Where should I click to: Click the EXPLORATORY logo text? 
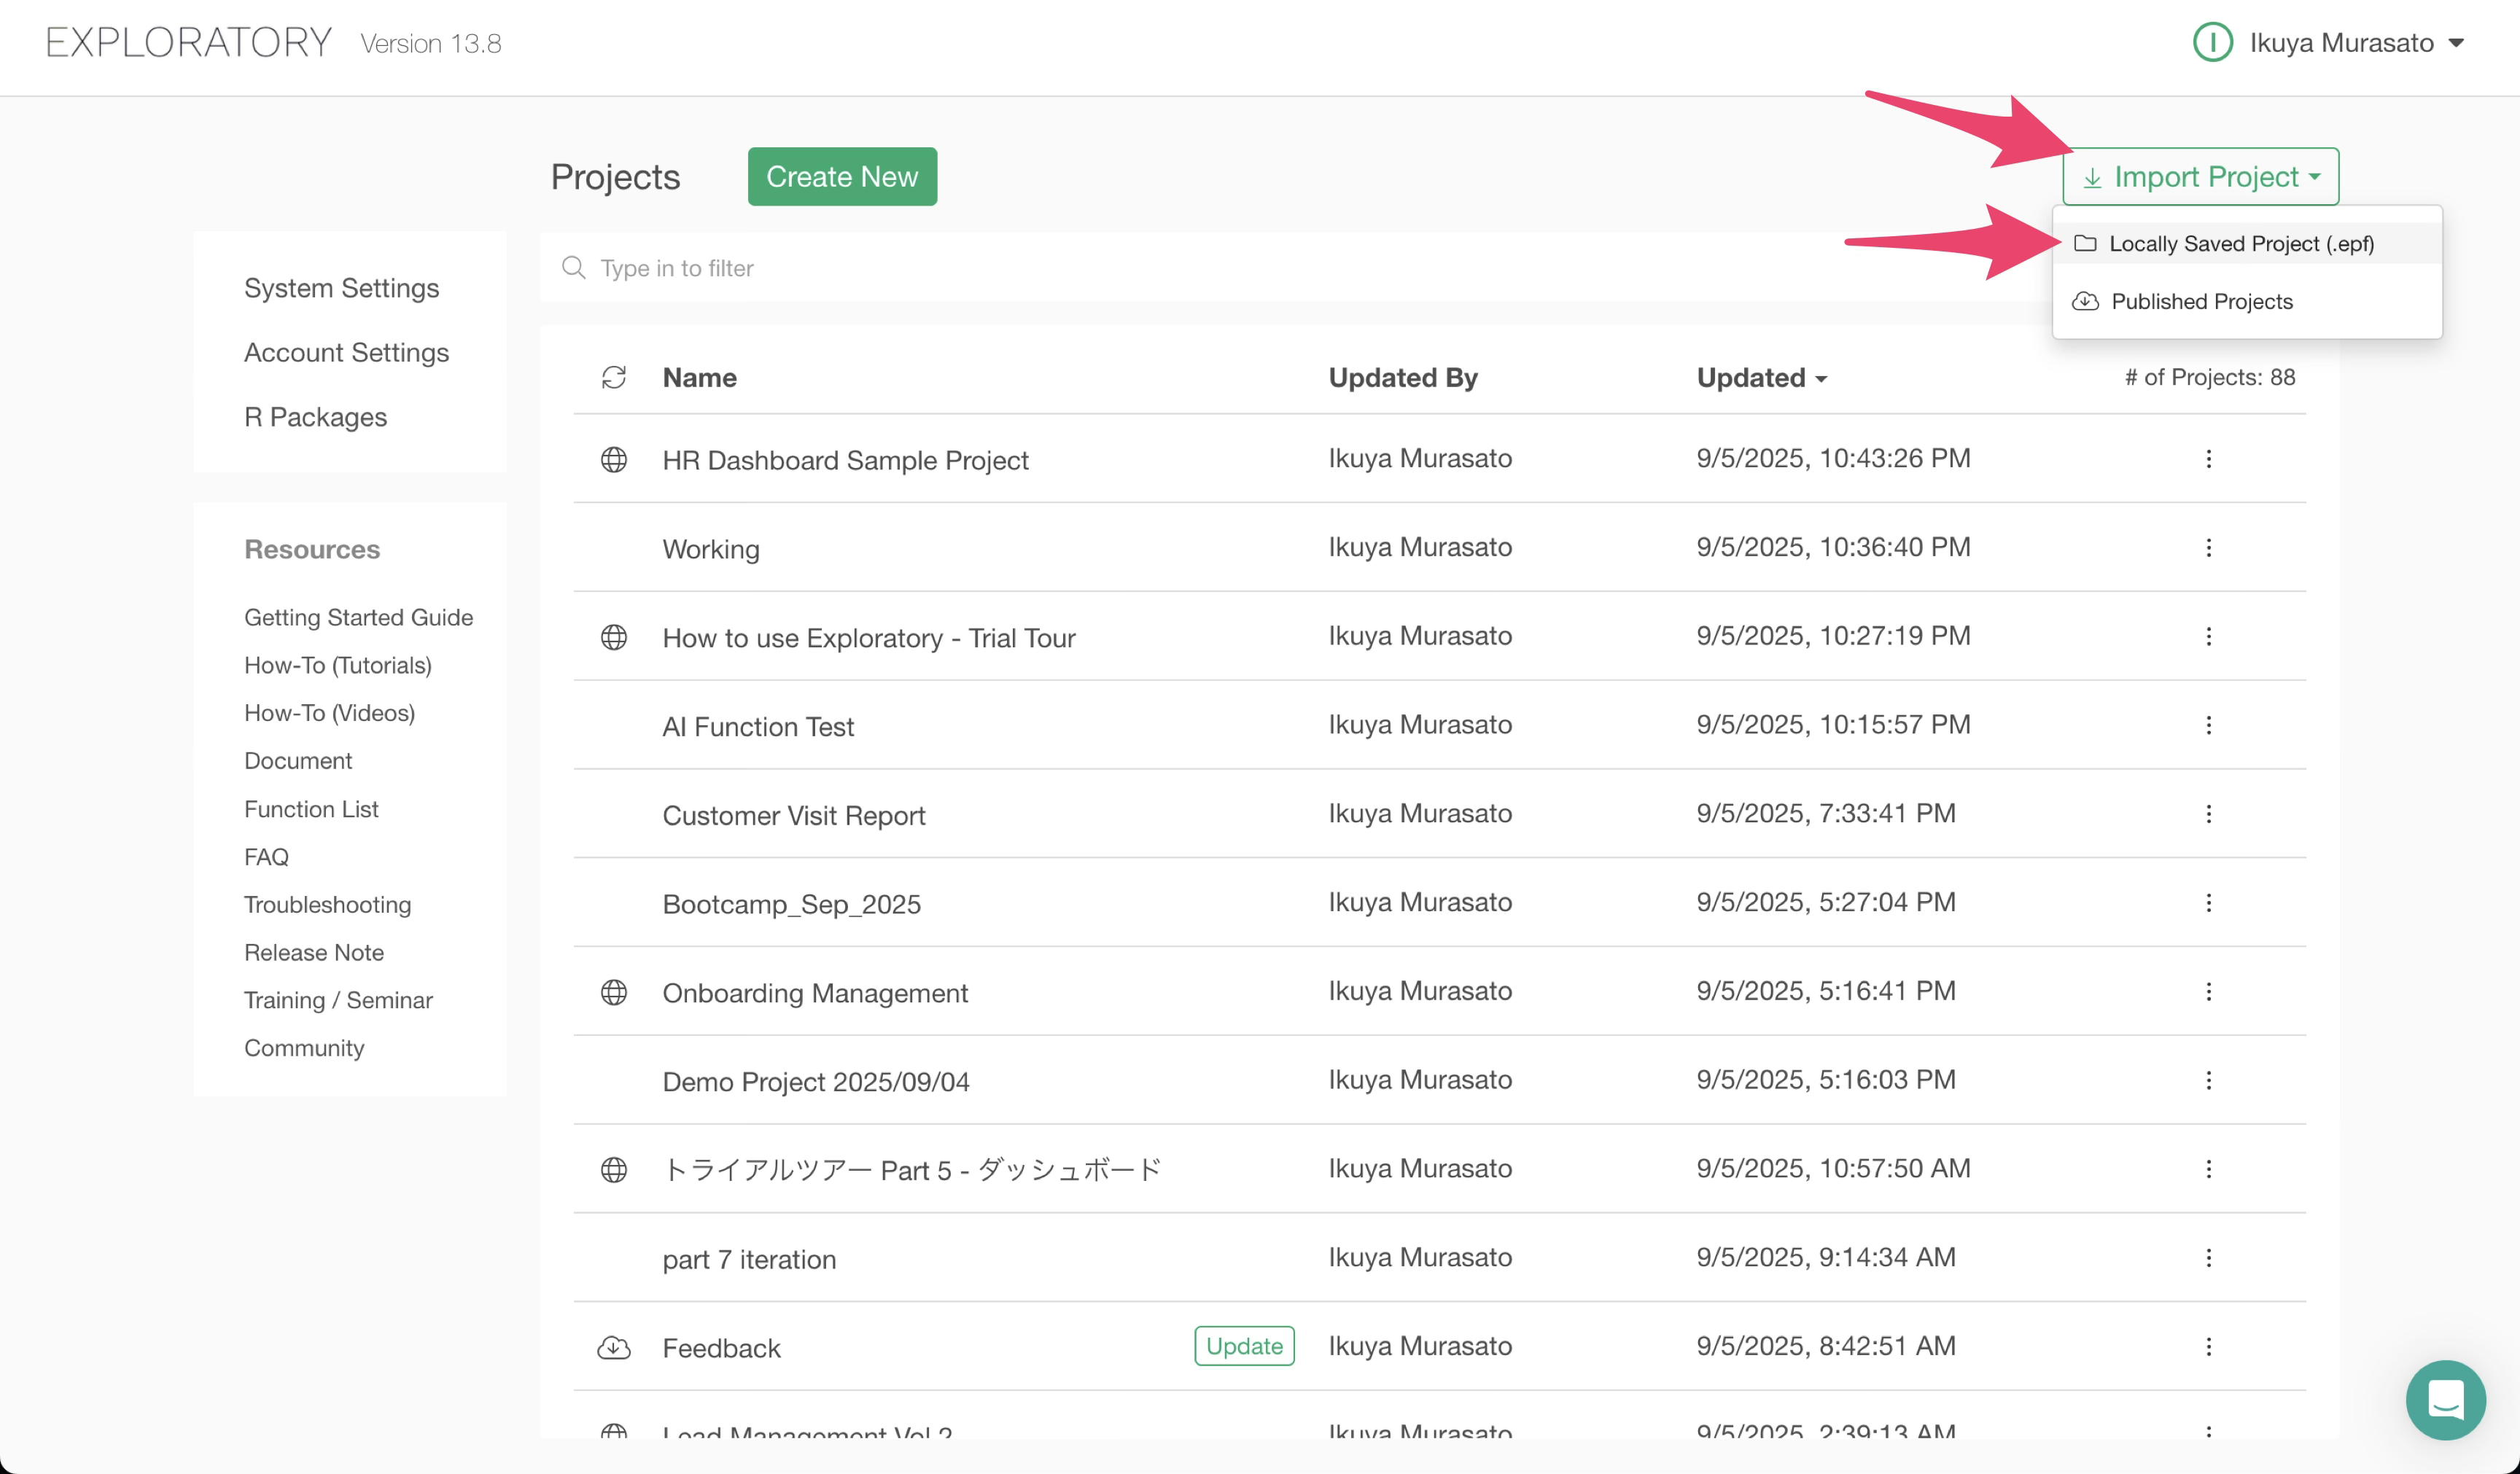click(x=188, y=42)
